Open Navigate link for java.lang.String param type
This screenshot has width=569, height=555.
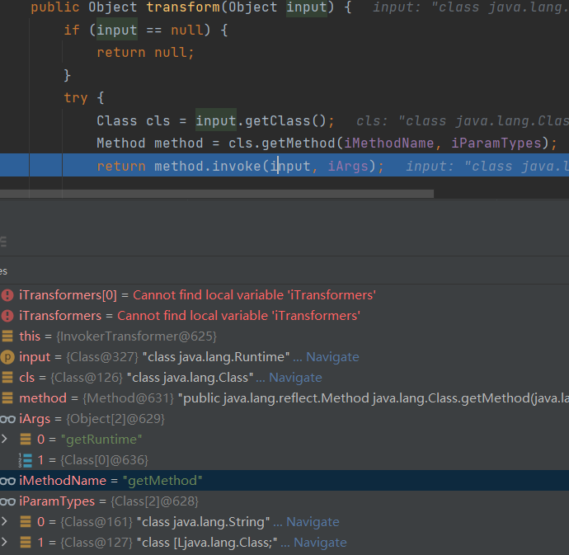[313, 522]
